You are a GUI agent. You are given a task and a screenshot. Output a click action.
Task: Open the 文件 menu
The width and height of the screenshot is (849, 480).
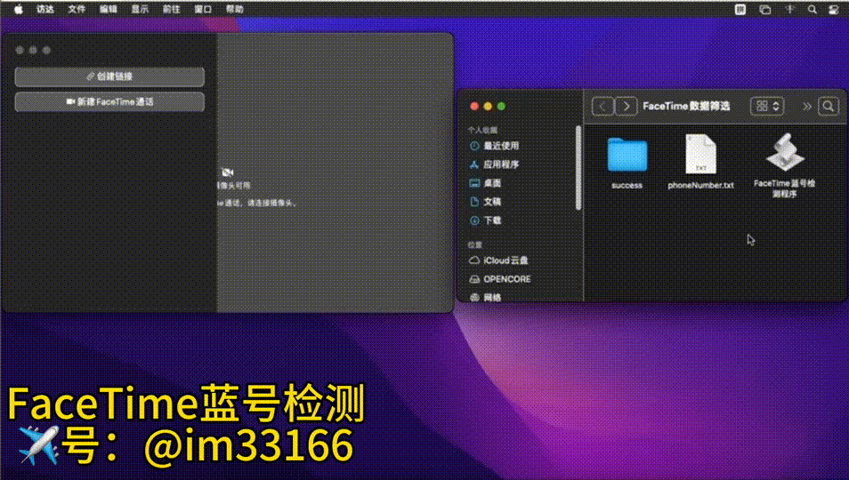point(77,9)
